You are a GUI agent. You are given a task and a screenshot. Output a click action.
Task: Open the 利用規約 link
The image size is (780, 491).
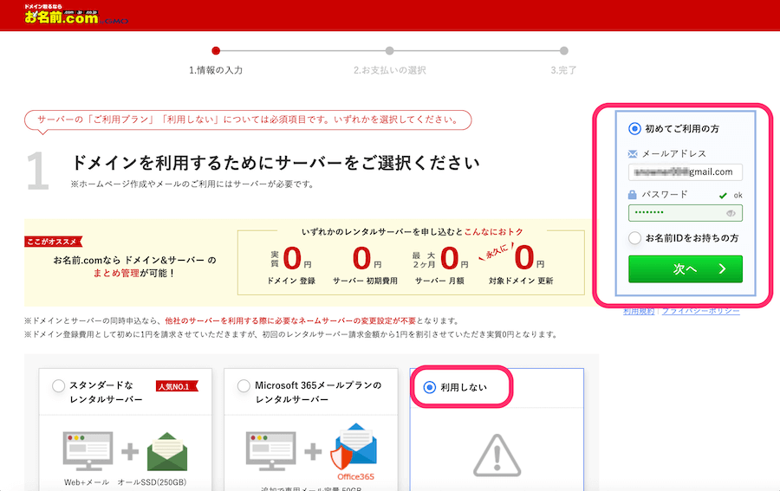coord(639,311)
